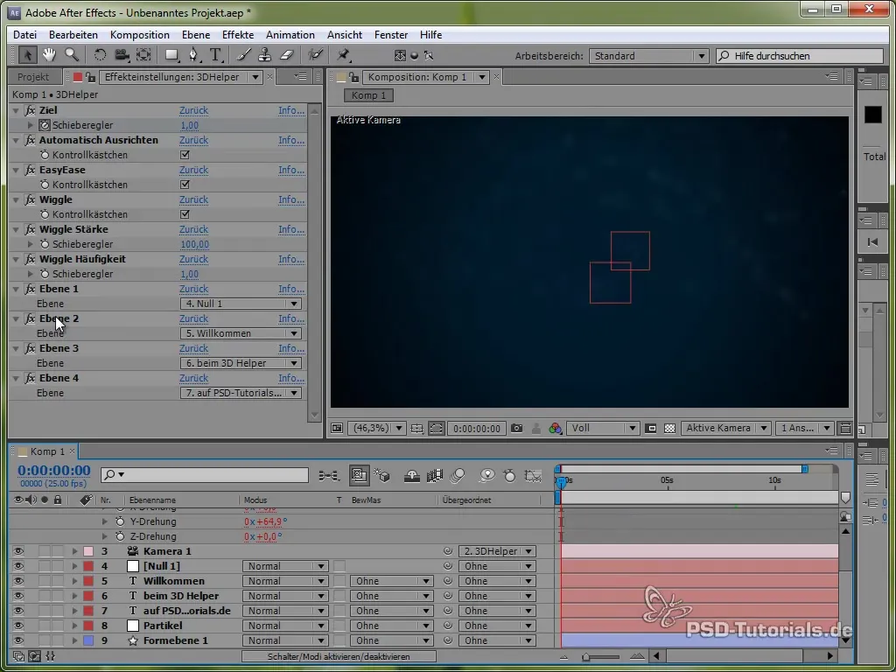Screen dimensions: 896x672
Task: Hide the Formebene 1 layer
Action: [18, 640]
